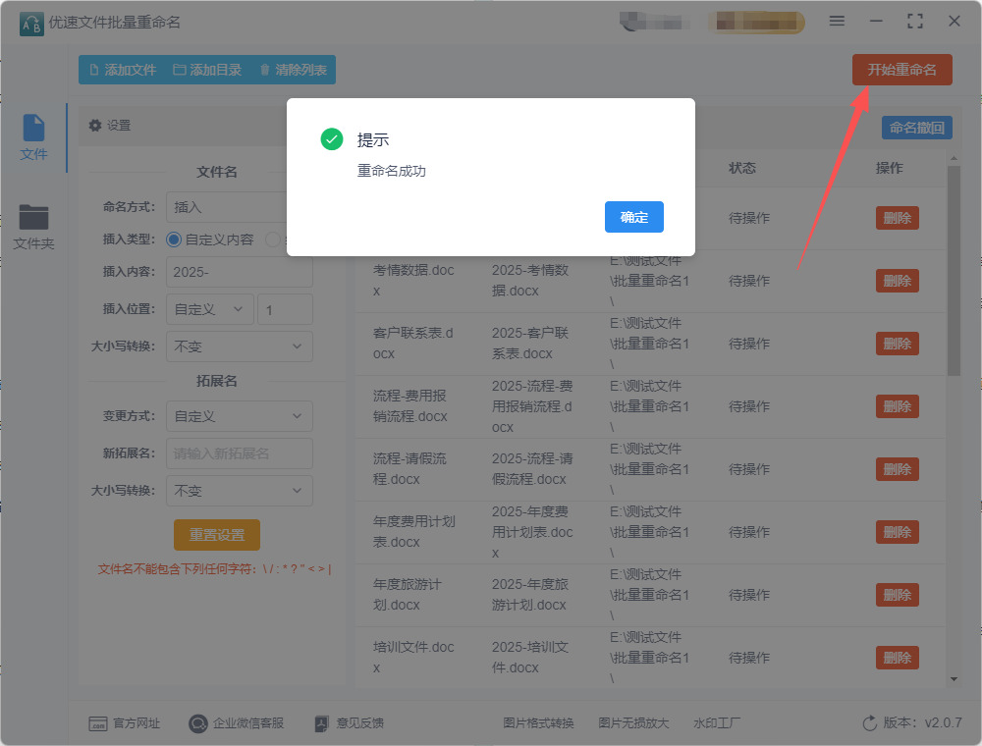The height and width of the screenshot is (746, 982).
Task: Click the 2025-培训文件.docx new name cell
Action: click(530, 657)
